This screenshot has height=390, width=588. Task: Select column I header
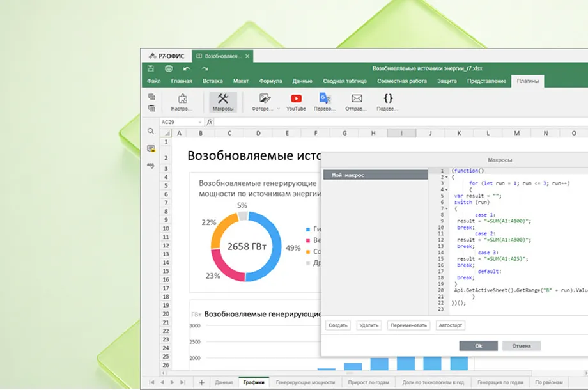401,133
